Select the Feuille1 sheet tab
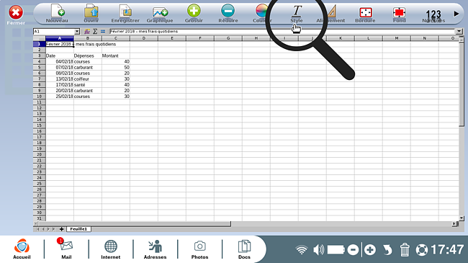This screenshot has width=468, height=263. point(78,229)
